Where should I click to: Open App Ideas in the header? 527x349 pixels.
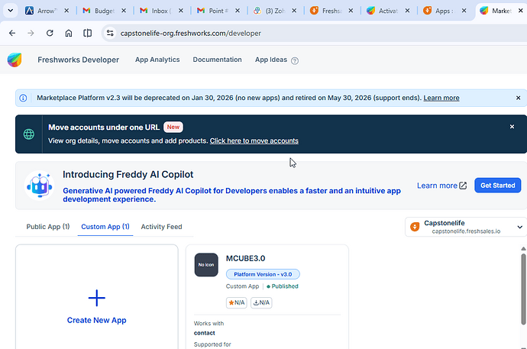(271, 60)
